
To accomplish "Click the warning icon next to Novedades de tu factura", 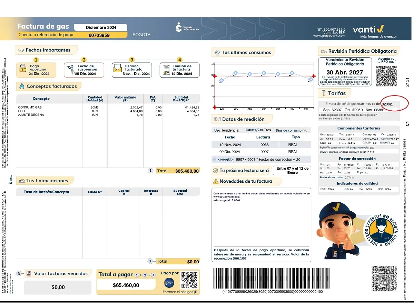I will 216,181.
